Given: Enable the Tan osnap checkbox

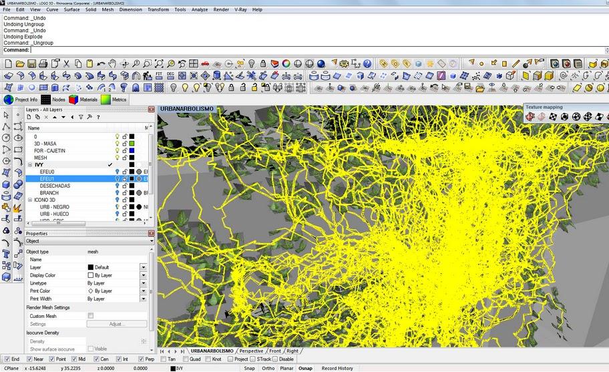Looking at the screenshot, I should click(x=163, y=359).
